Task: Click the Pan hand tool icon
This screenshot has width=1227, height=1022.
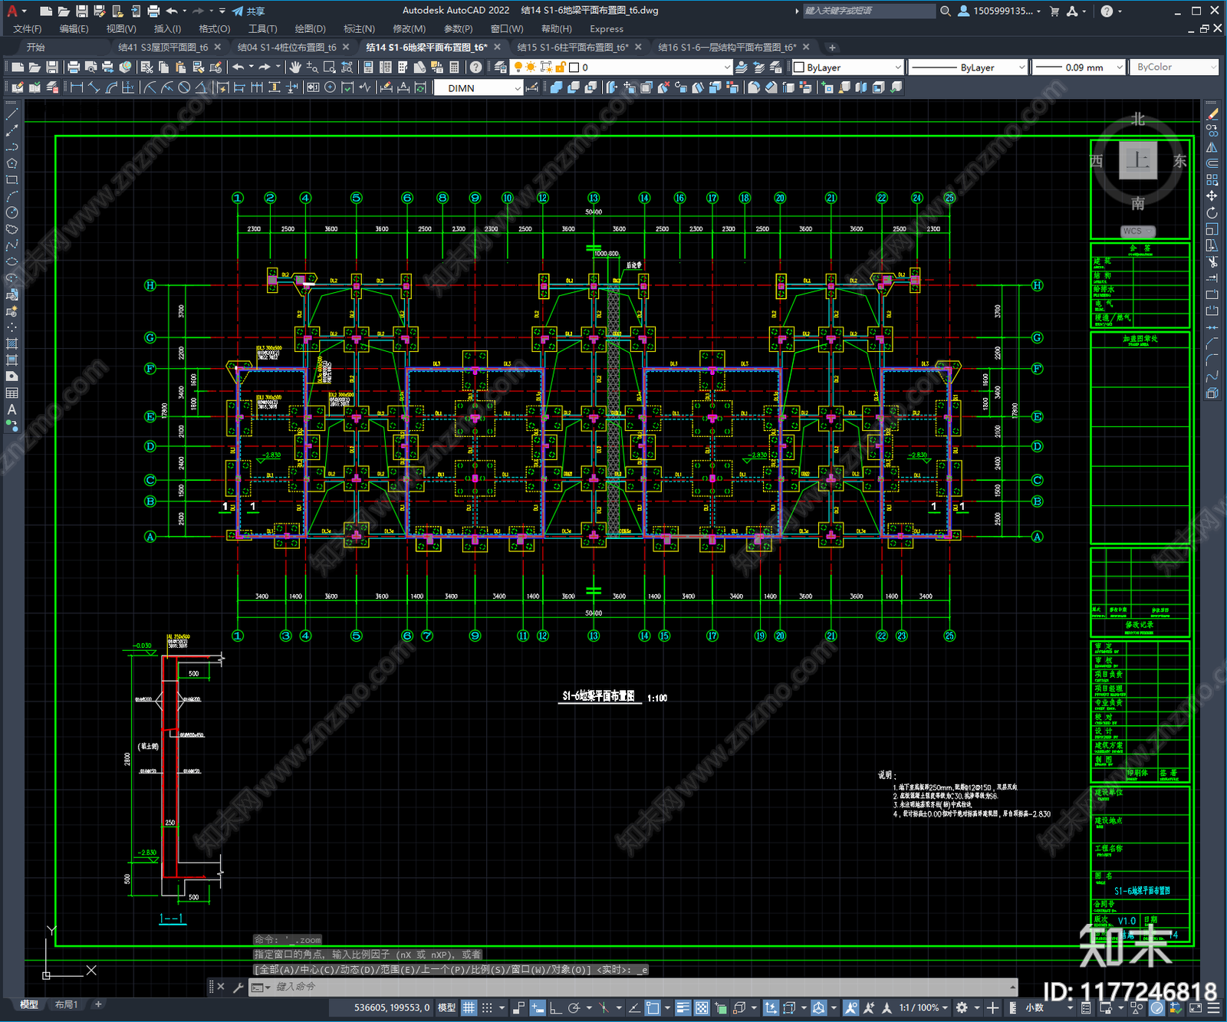Action: (295, 67)
